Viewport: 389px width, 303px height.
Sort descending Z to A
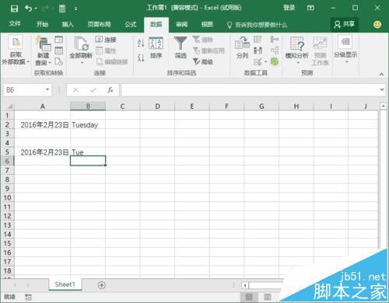pyautogui.click(x=141, y=57)
